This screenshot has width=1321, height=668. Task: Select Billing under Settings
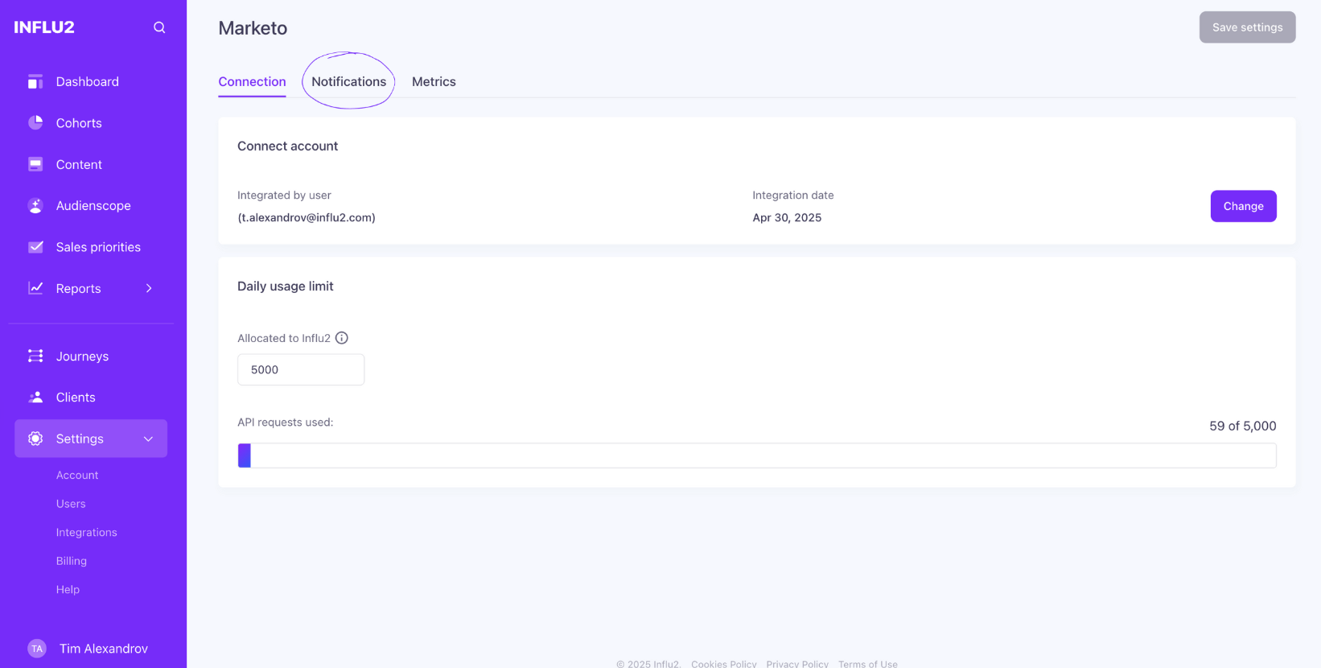[x=71, y=561]
